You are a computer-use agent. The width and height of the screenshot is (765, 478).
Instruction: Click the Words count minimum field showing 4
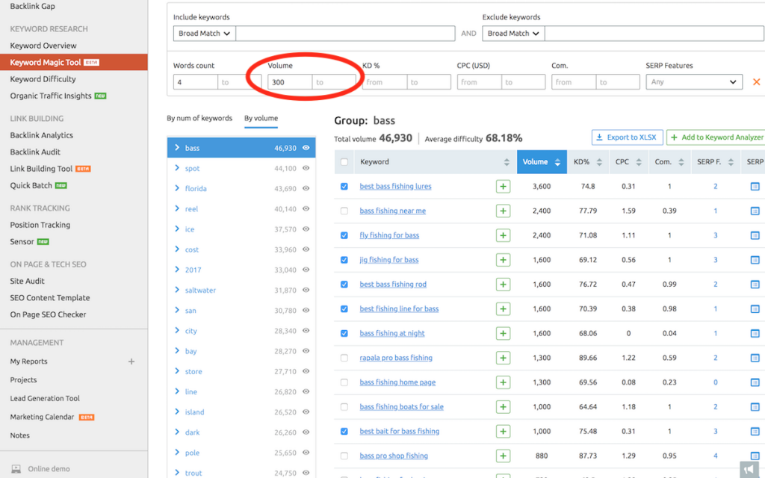[195, 82]
